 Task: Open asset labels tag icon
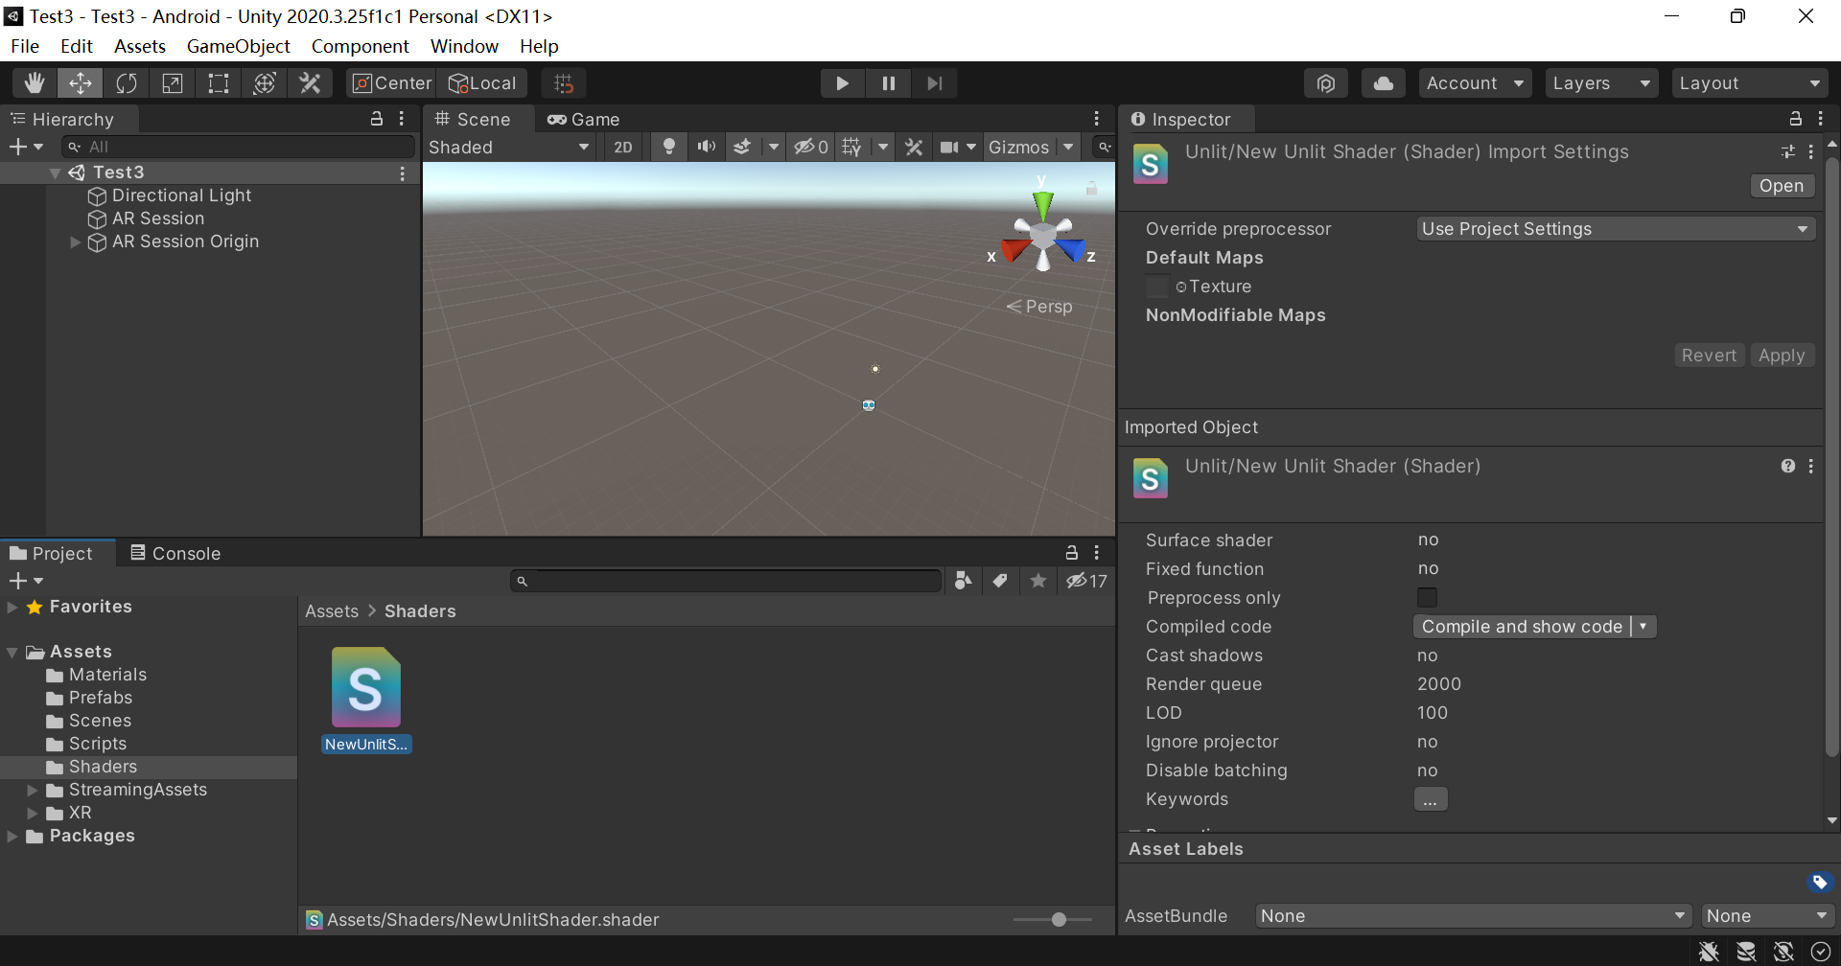[1820, 882]
